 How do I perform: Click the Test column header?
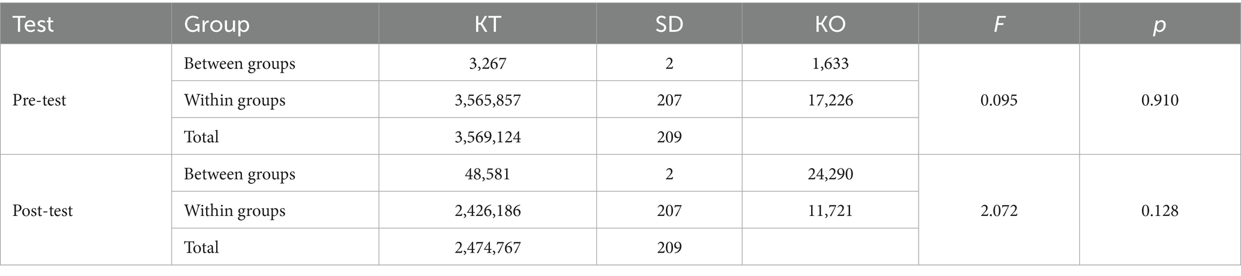coord(33,25)
